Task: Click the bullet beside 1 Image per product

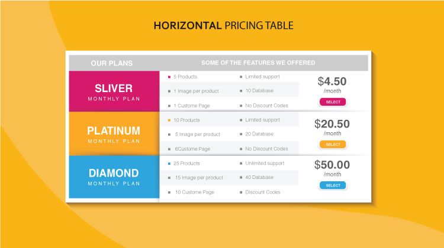Action: point(169,92)
